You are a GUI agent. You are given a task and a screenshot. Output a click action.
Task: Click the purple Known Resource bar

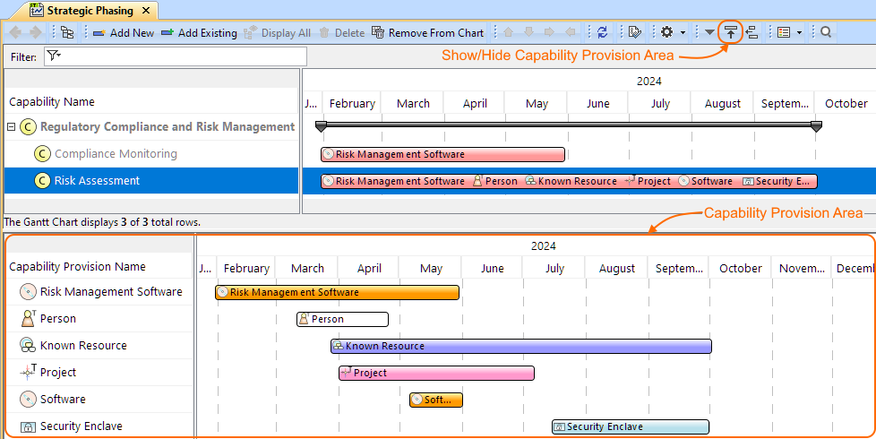[521, 346]
